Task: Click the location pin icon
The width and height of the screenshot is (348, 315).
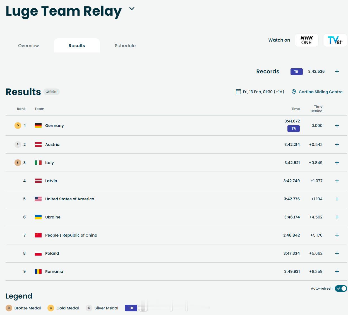Action: click(x=294, y=92)
